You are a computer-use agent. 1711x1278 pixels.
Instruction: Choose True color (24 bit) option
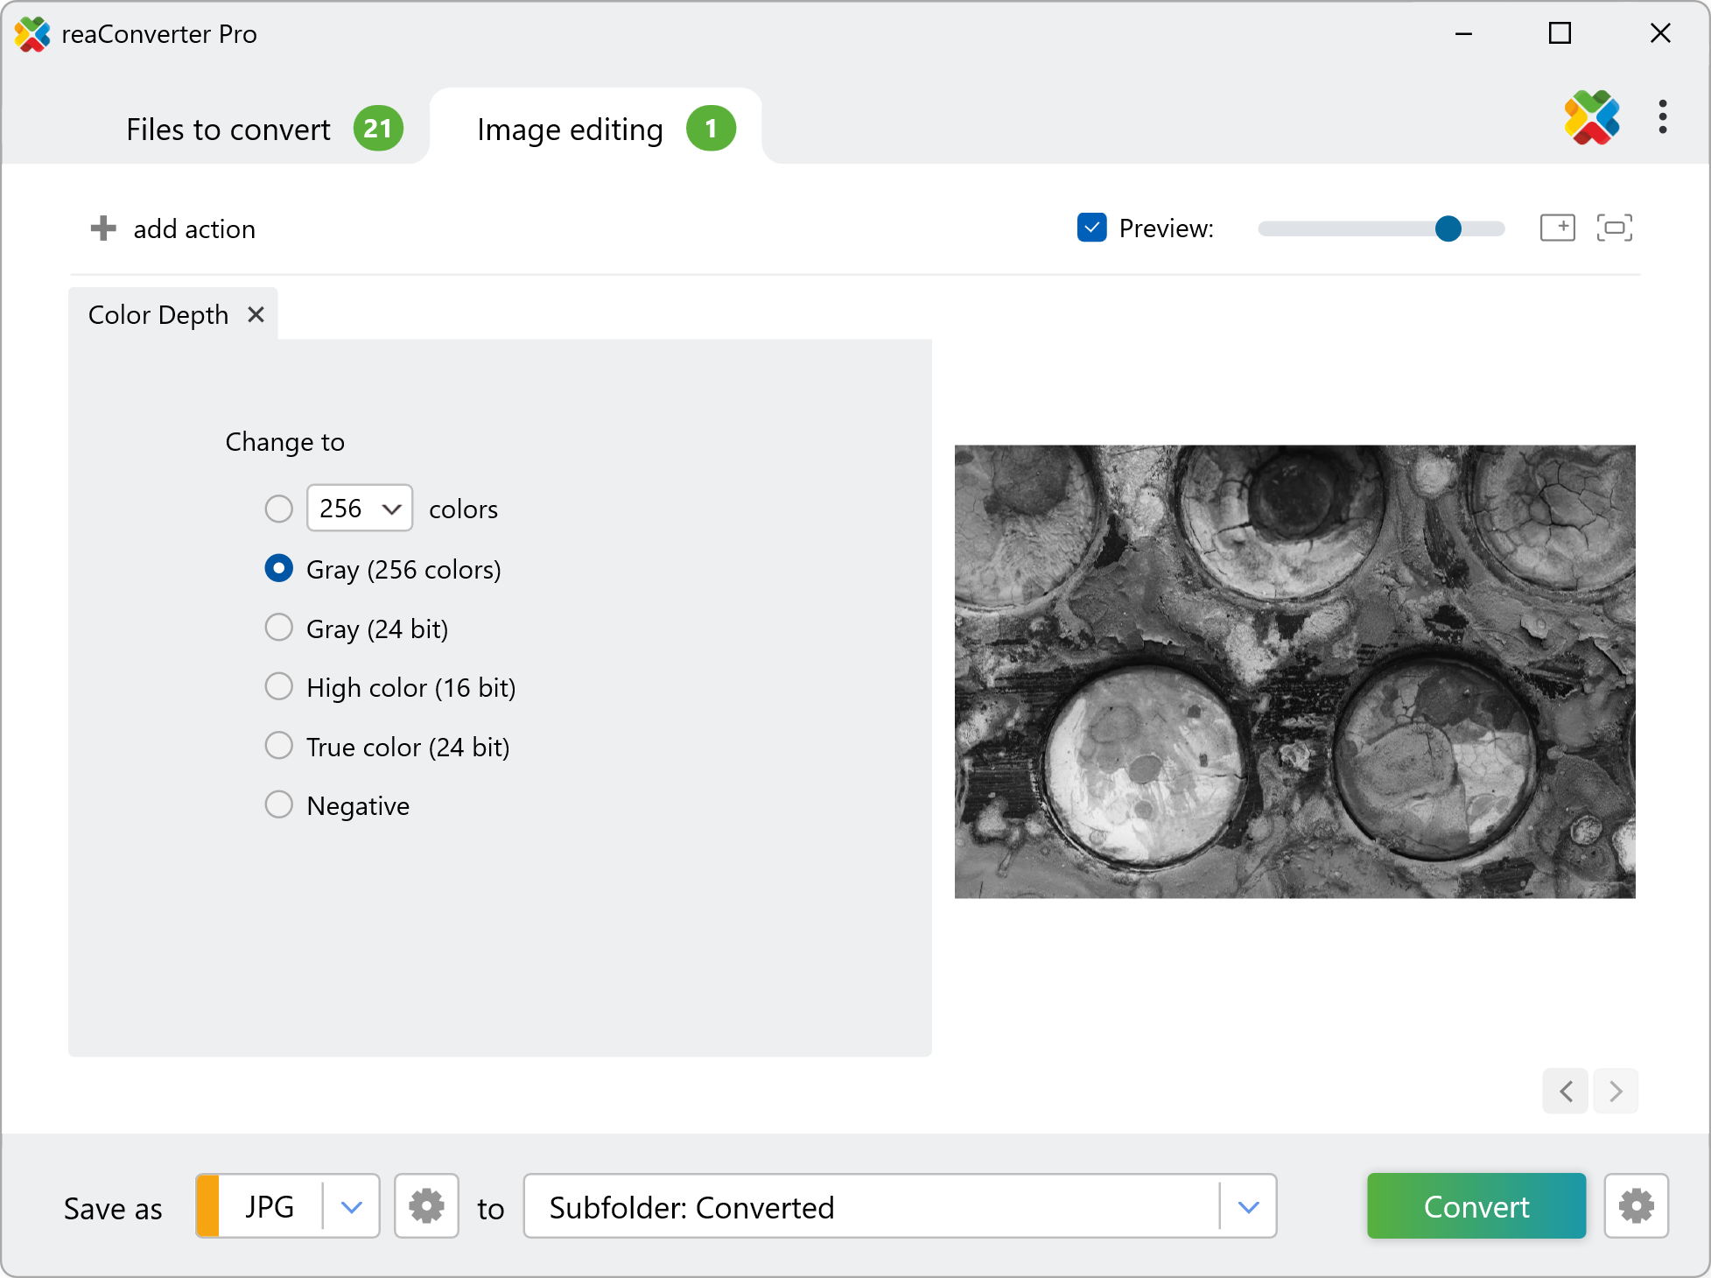[x=278, y=746]
